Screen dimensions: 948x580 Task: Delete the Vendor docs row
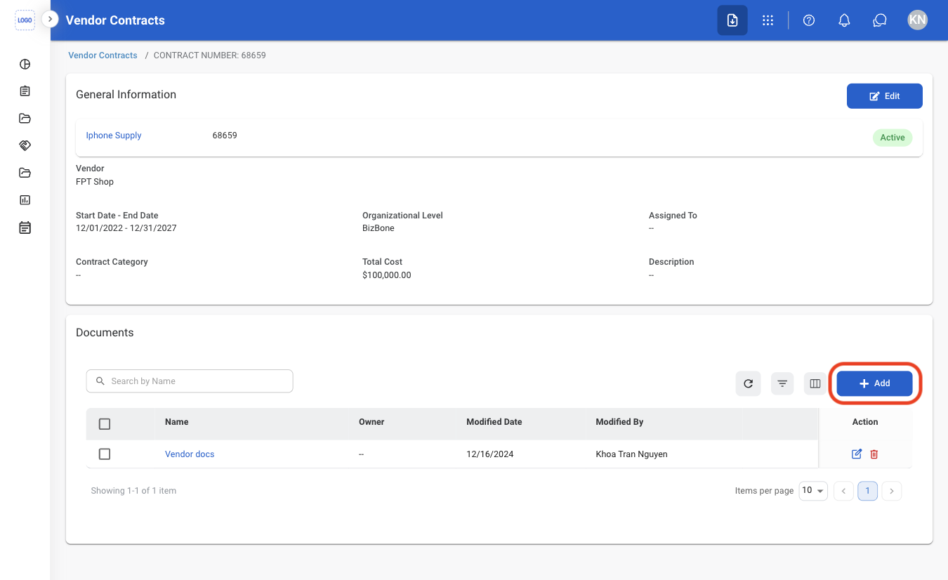pos(874,454)
